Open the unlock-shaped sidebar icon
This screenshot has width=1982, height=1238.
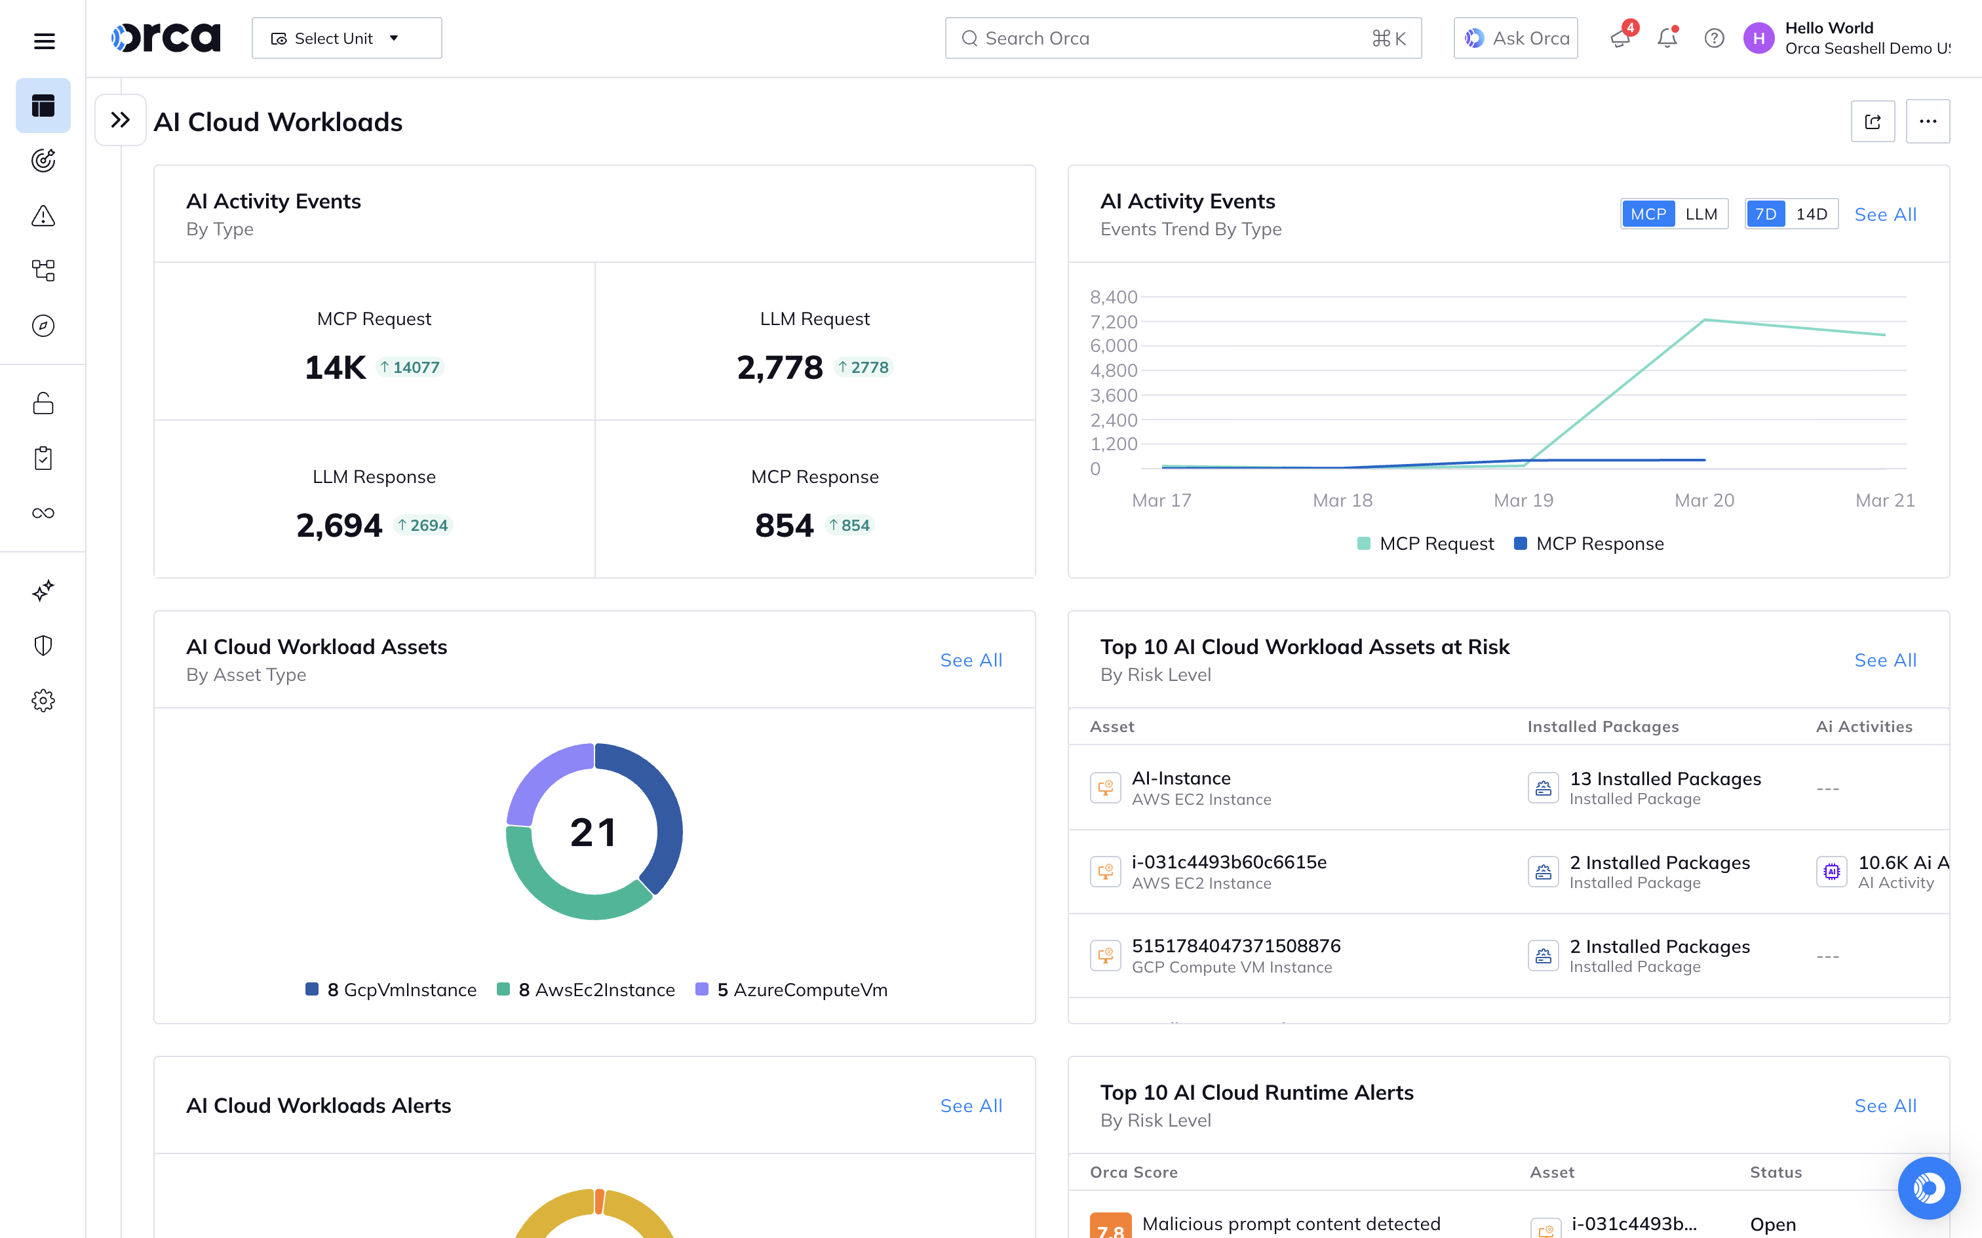click(x=43, y=403)
